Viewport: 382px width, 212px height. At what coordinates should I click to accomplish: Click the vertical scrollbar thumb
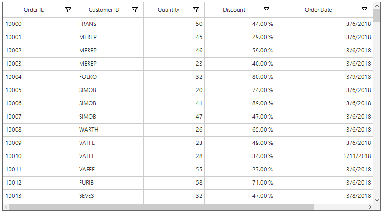pyautogui.click(x=377, y=15)
